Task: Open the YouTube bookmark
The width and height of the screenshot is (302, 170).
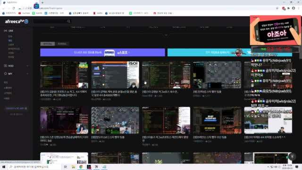Action: 24,13
